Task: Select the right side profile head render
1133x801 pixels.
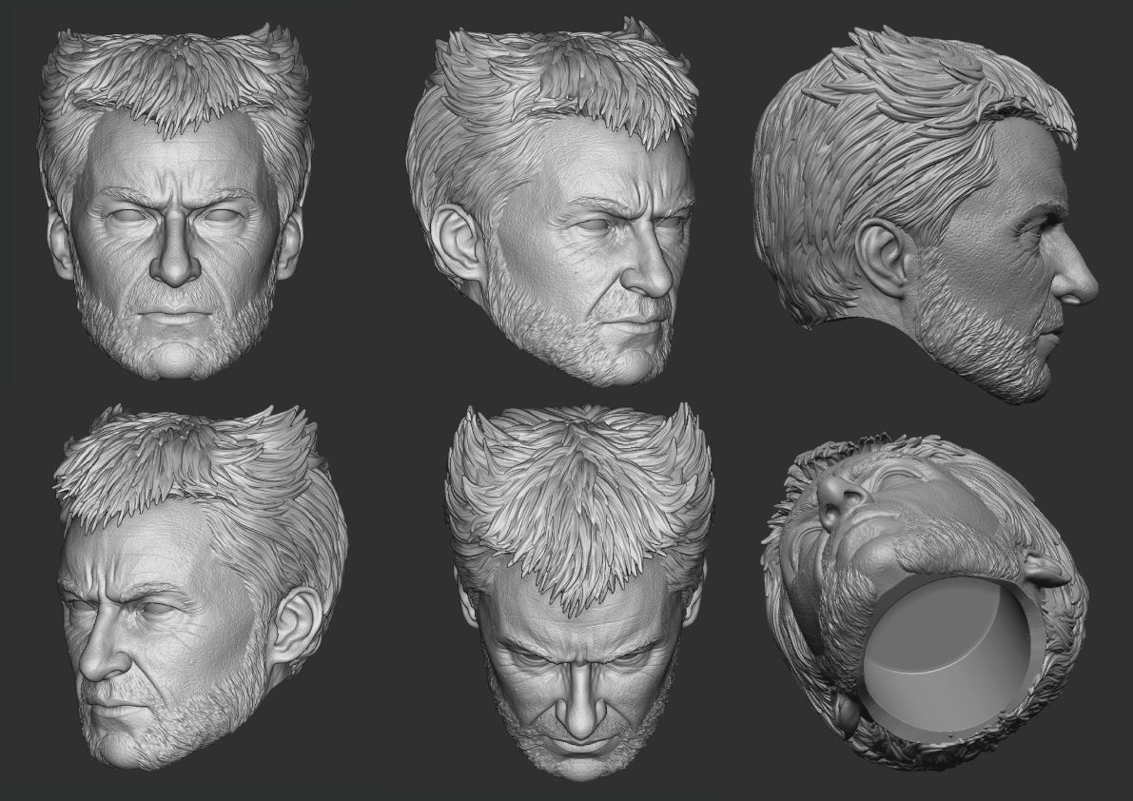Action: [925, 215]
